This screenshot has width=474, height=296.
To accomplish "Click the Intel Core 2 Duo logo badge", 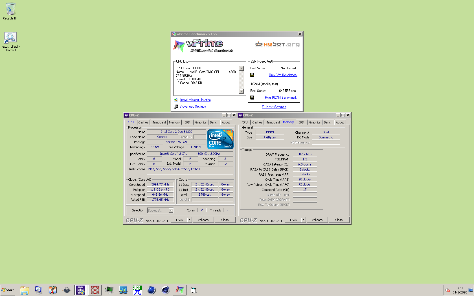I will 220,139.
